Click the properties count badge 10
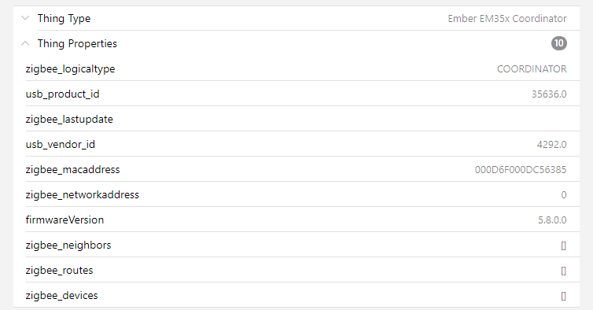 click(x=559, y=43)
